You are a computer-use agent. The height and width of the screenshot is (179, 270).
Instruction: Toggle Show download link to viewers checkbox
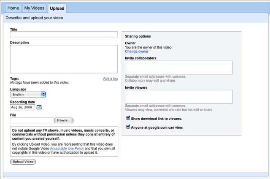[128, 119]
